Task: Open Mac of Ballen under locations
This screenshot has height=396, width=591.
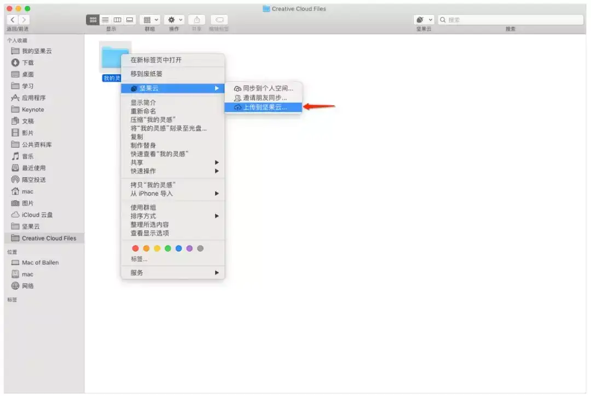Action: coord(44,262)
